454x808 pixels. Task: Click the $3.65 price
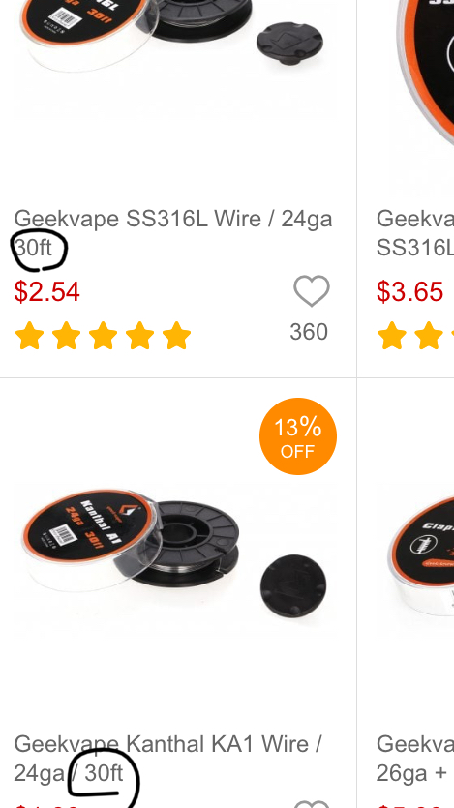pyautogui.click(x=409, y=291)
